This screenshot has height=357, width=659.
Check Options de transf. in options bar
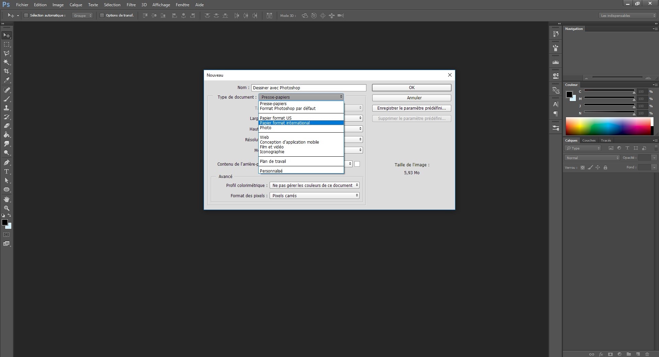click(x=102, y=15)
